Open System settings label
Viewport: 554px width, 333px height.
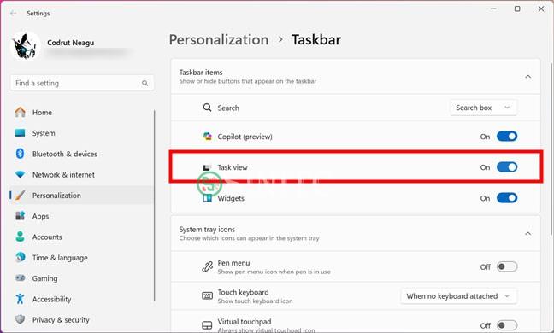[44, 133]
